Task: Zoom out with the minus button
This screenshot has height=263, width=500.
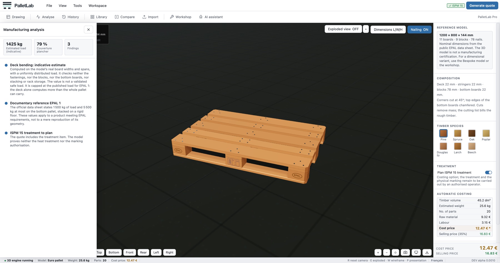Action: pos(387,252)
